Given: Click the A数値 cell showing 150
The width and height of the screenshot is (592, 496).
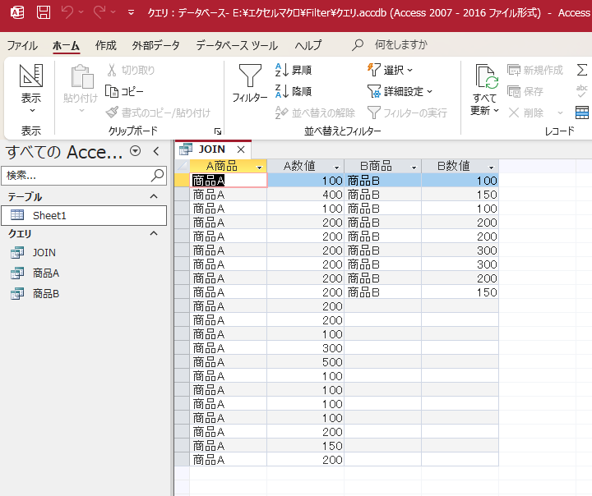Looking at the screenshot, I should click(306, 446).
